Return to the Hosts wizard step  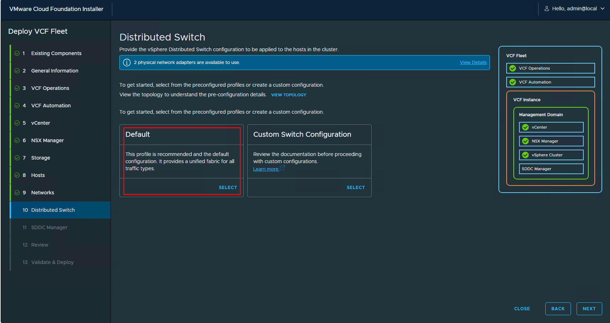(60, 175)
